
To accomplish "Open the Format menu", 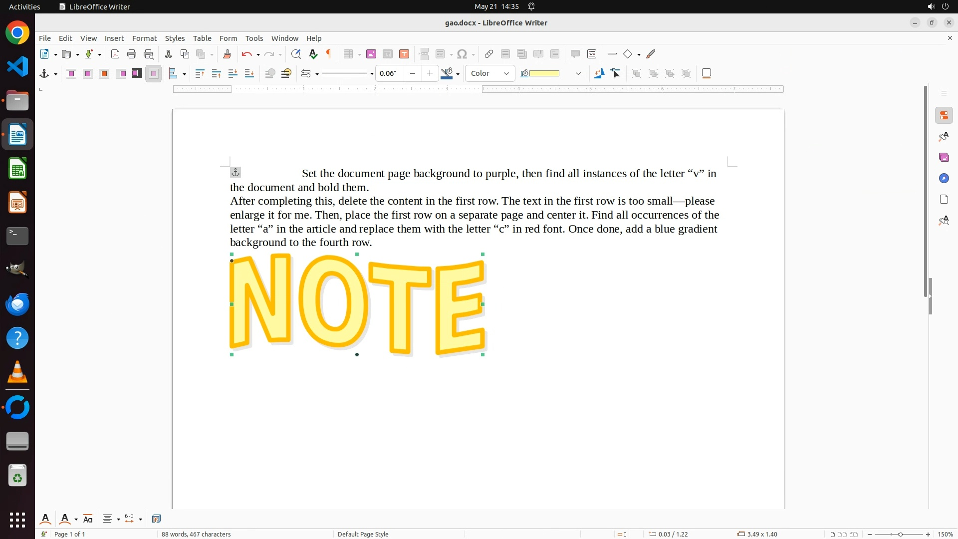I will coord(144,38).
